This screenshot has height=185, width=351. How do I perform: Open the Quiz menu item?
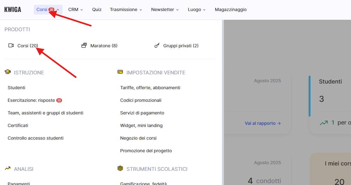(x=97, y=9)
